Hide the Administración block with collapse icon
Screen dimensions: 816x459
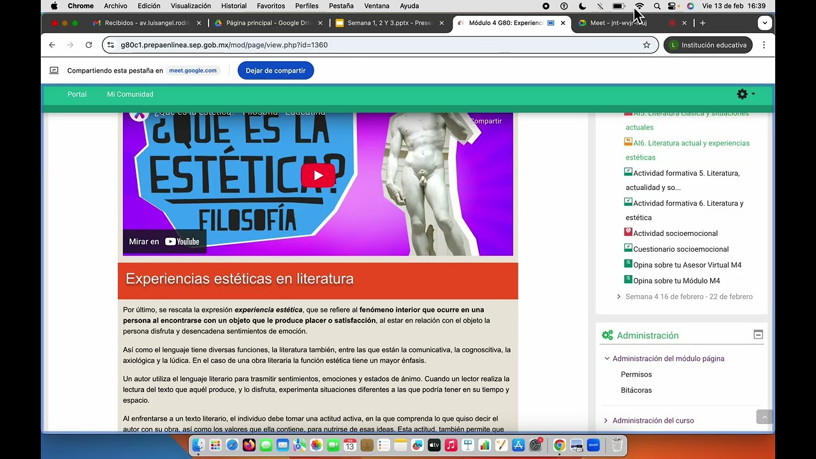(x=758, y=335)
